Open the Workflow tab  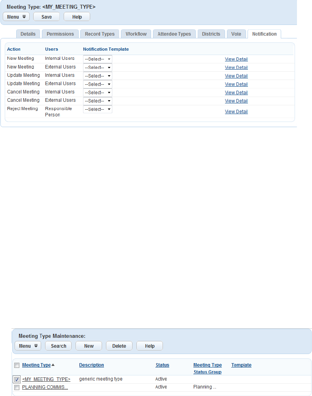[136, 34]
